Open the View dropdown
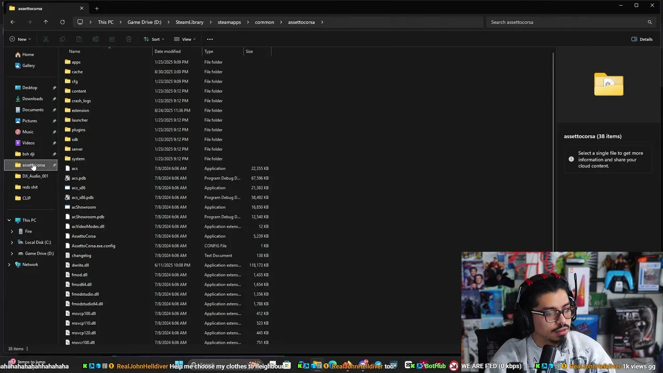Screen dimensions: 663x373 [x=185, y=39]
